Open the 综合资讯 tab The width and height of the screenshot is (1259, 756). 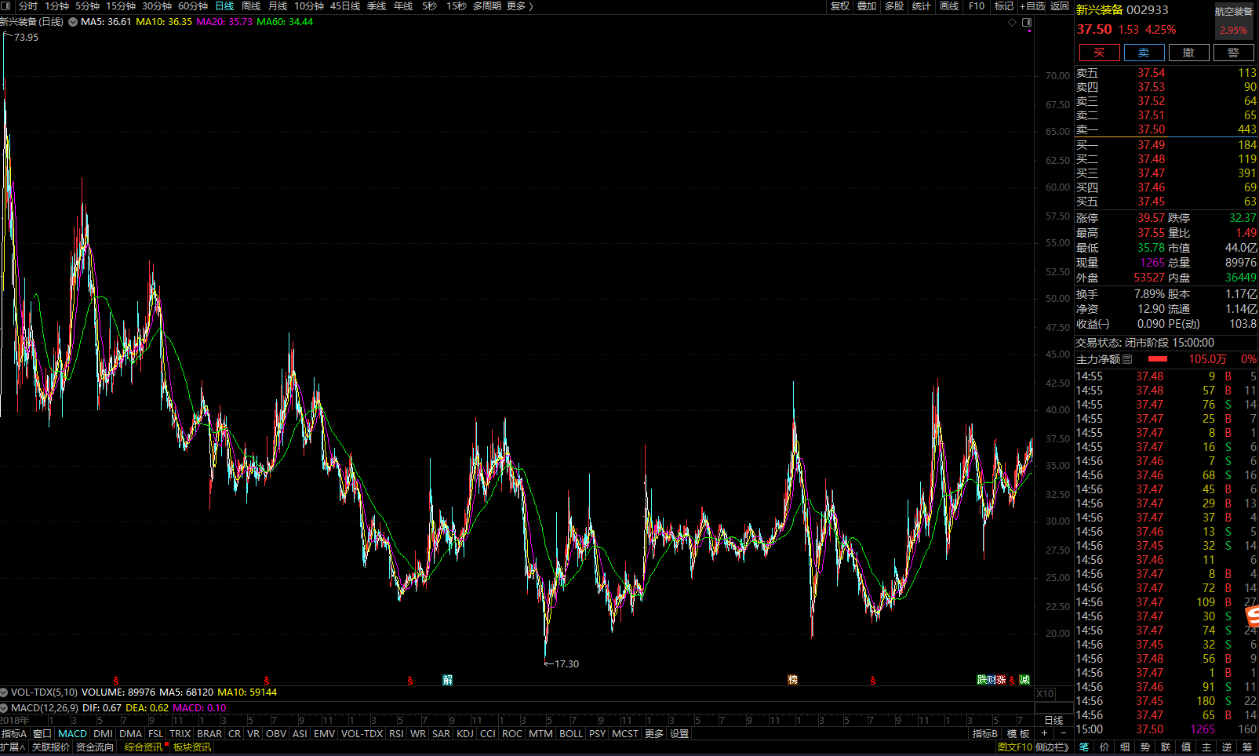144,747
